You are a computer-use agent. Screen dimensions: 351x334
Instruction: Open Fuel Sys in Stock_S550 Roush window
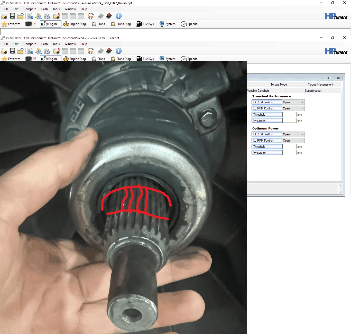coord(145,24)
